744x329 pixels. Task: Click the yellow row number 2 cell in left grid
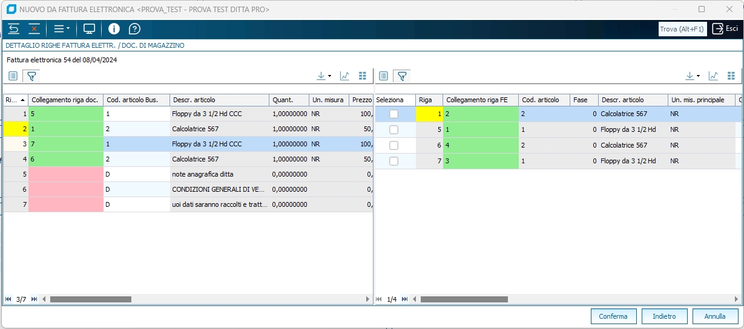(x=16, y=129)
